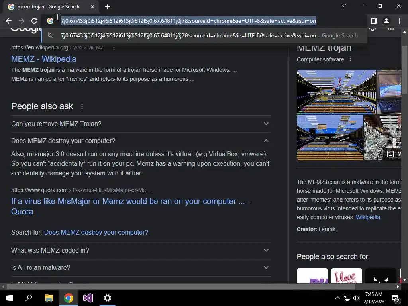Click the Google settings gear icon
Viewport: 408px width, 306px height.
pos(373,29)
